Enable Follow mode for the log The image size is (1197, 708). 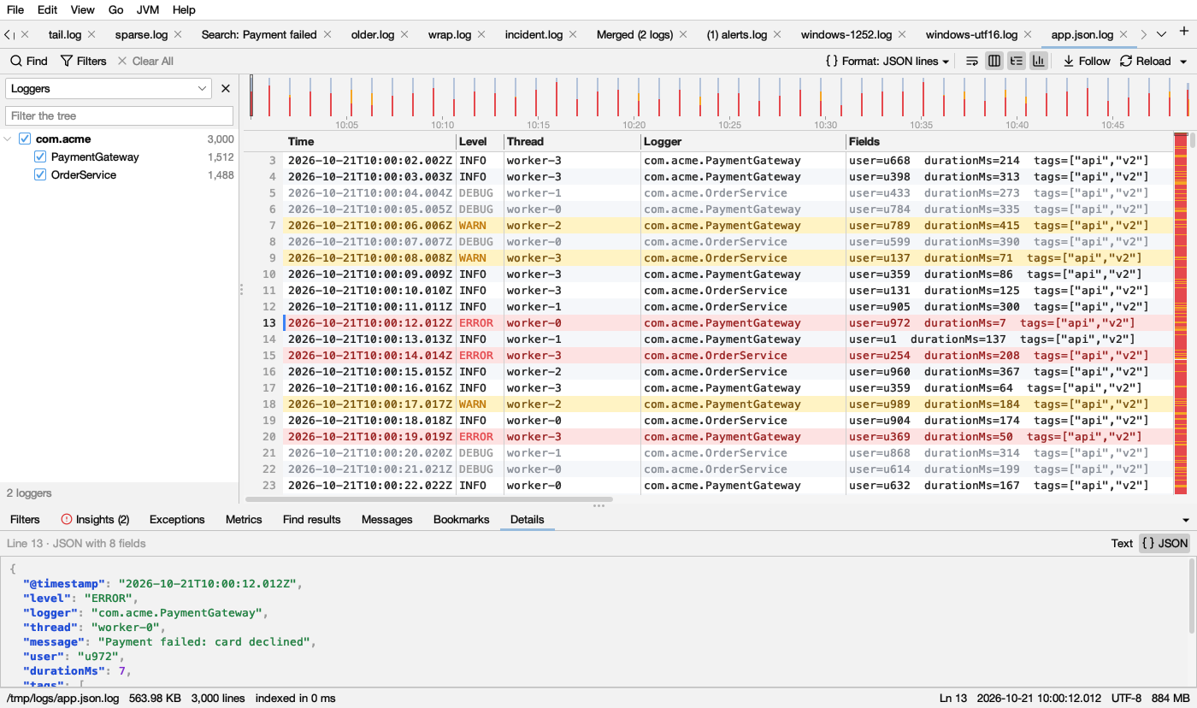1086,61
